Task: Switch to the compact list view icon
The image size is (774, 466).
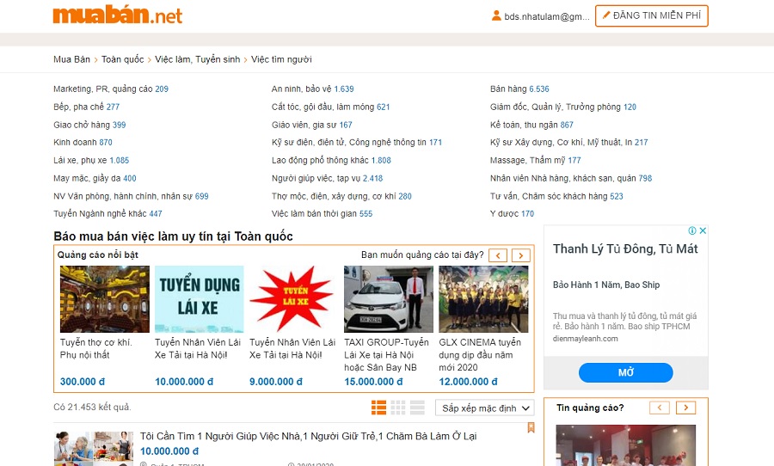Action: tap(417, 408)
